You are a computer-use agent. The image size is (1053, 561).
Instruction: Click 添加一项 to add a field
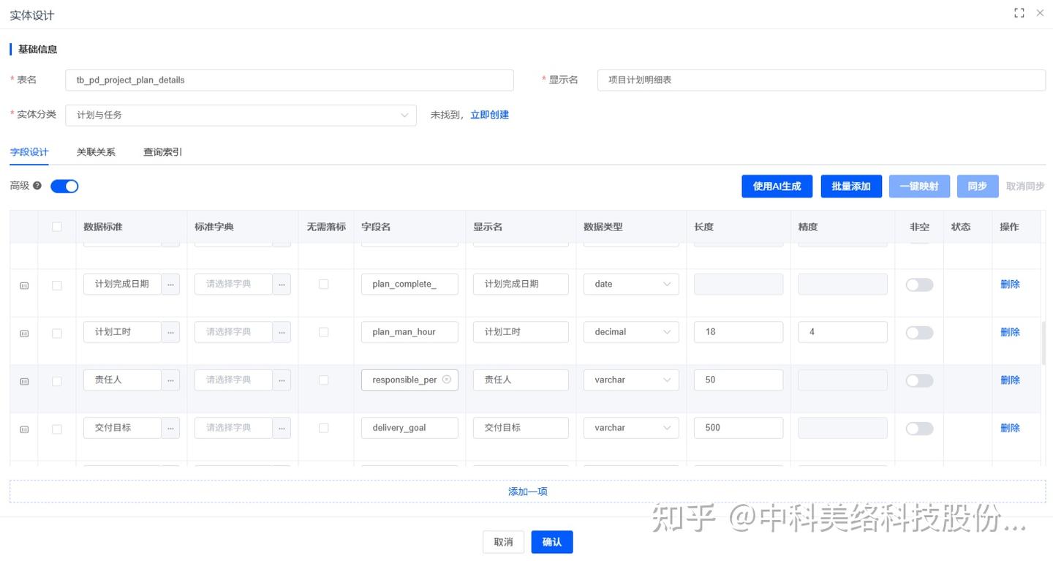pos(527,492)
